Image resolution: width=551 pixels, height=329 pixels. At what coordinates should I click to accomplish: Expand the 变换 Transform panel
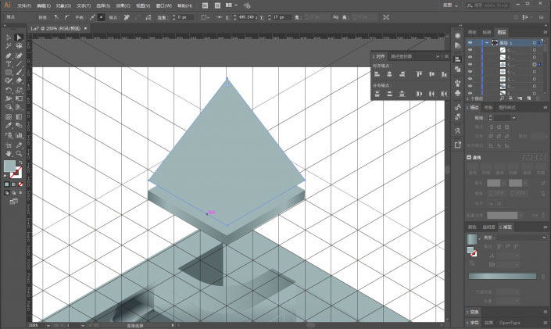pos(474,312)
